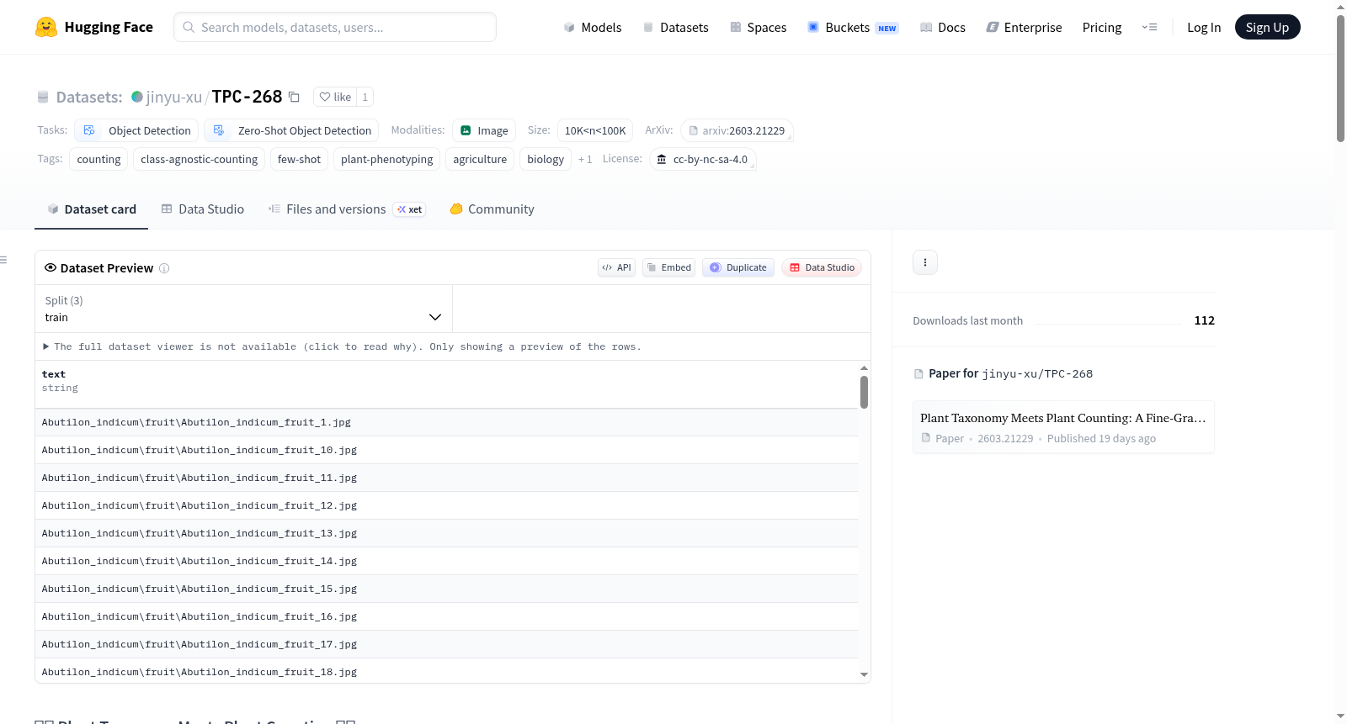Select row Abutilon_indicum_fruit_16.jpg
This screenshot has height=724, width=1347.
(446, 616)
